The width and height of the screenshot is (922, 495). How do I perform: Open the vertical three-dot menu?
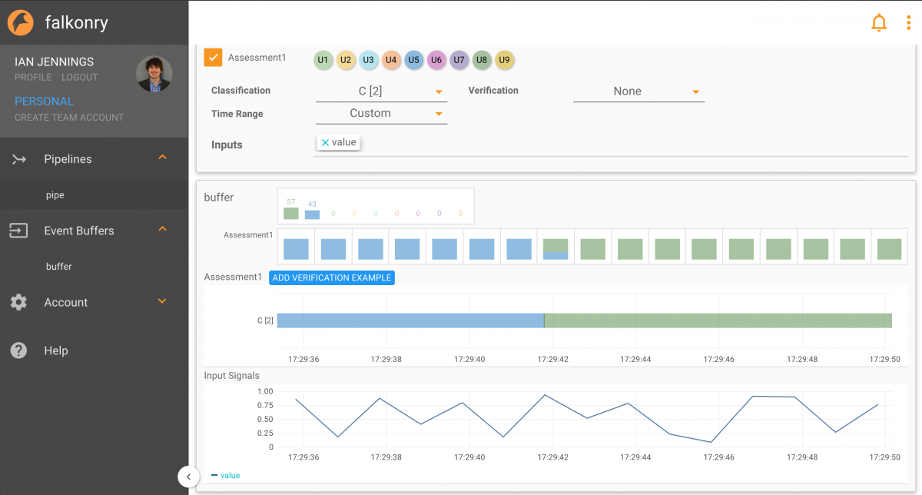point(908,23)
